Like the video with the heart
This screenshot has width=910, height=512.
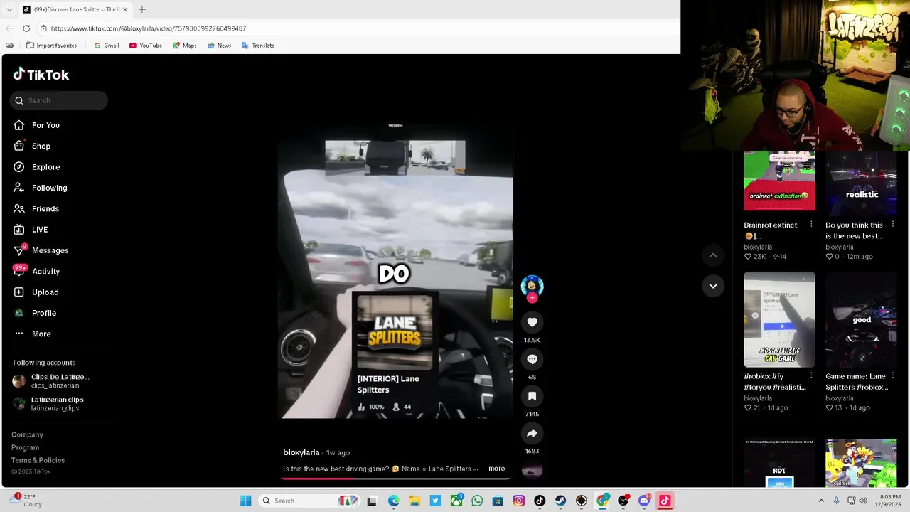point(532,322)
